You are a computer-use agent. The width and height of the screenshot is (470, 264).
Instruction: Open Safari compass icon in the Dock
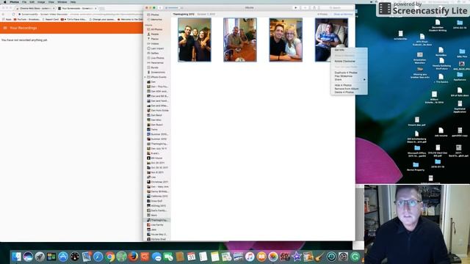coord(98,257)
